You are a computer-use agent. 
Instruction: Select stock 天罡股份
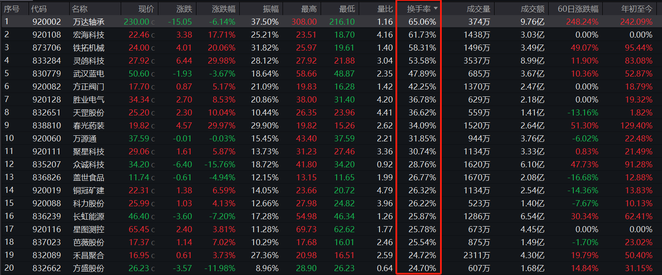point(89,112)
